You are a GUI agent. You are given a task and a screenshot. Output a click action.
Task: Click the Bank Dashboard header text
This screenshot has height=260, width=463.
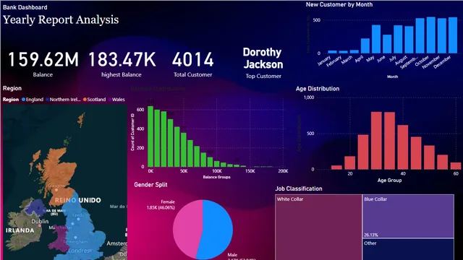click(25, 7)
